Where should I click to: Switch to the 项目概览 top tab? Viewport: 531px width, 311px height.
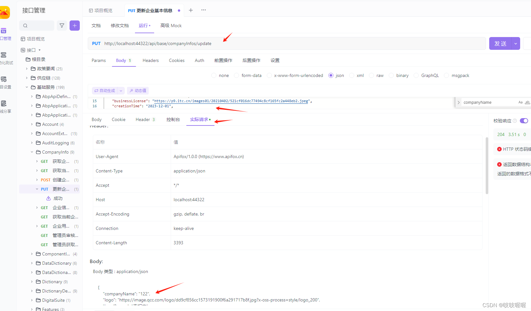[x=101, y=11]
